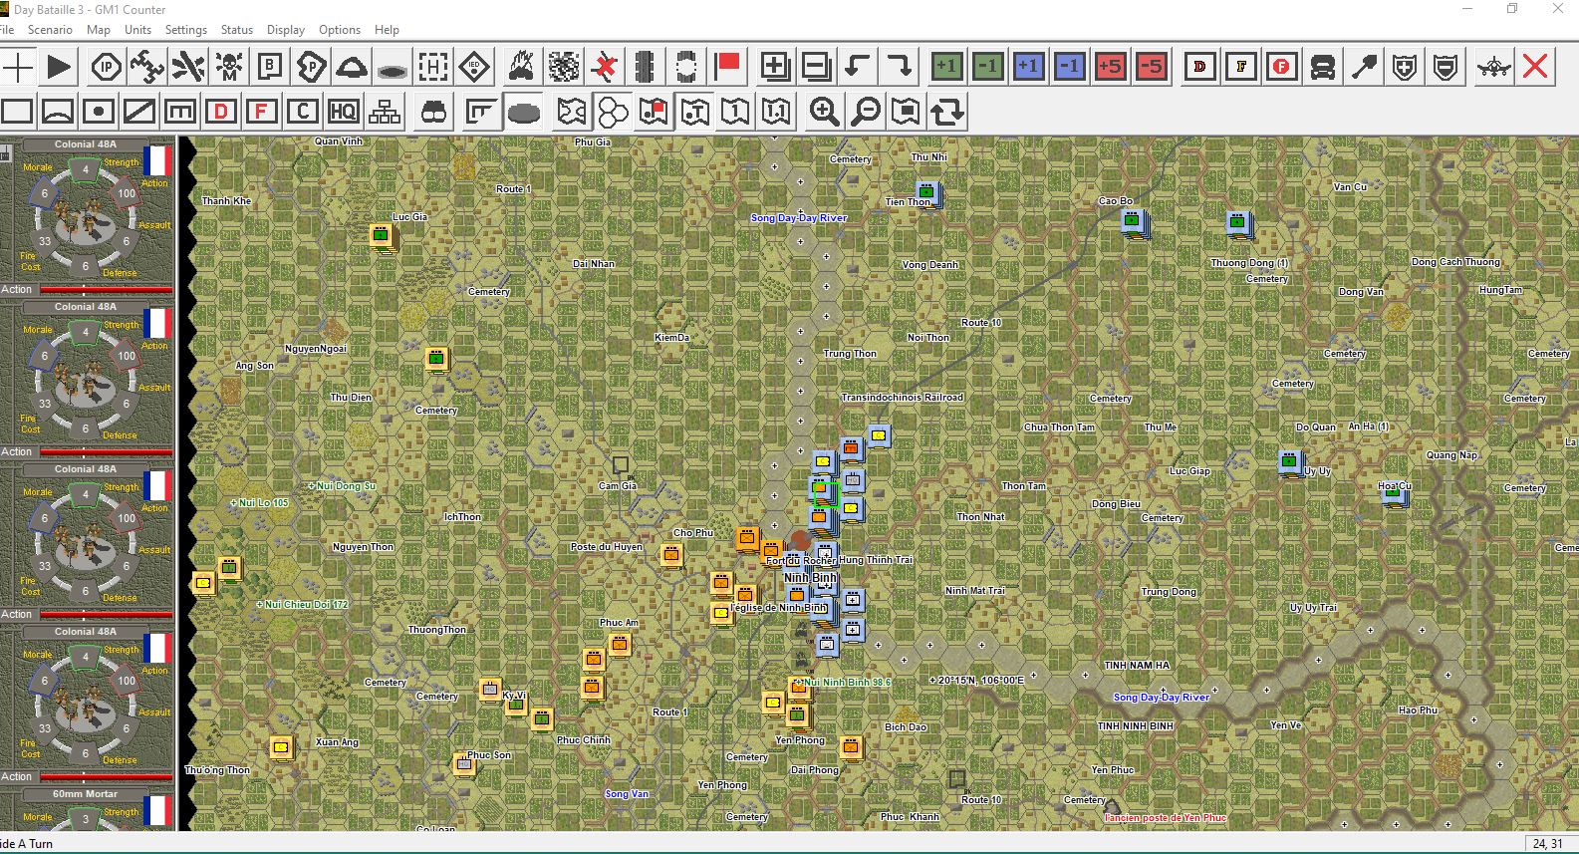Zoom in with magnifier plus icon

click(x=824, y=112)
